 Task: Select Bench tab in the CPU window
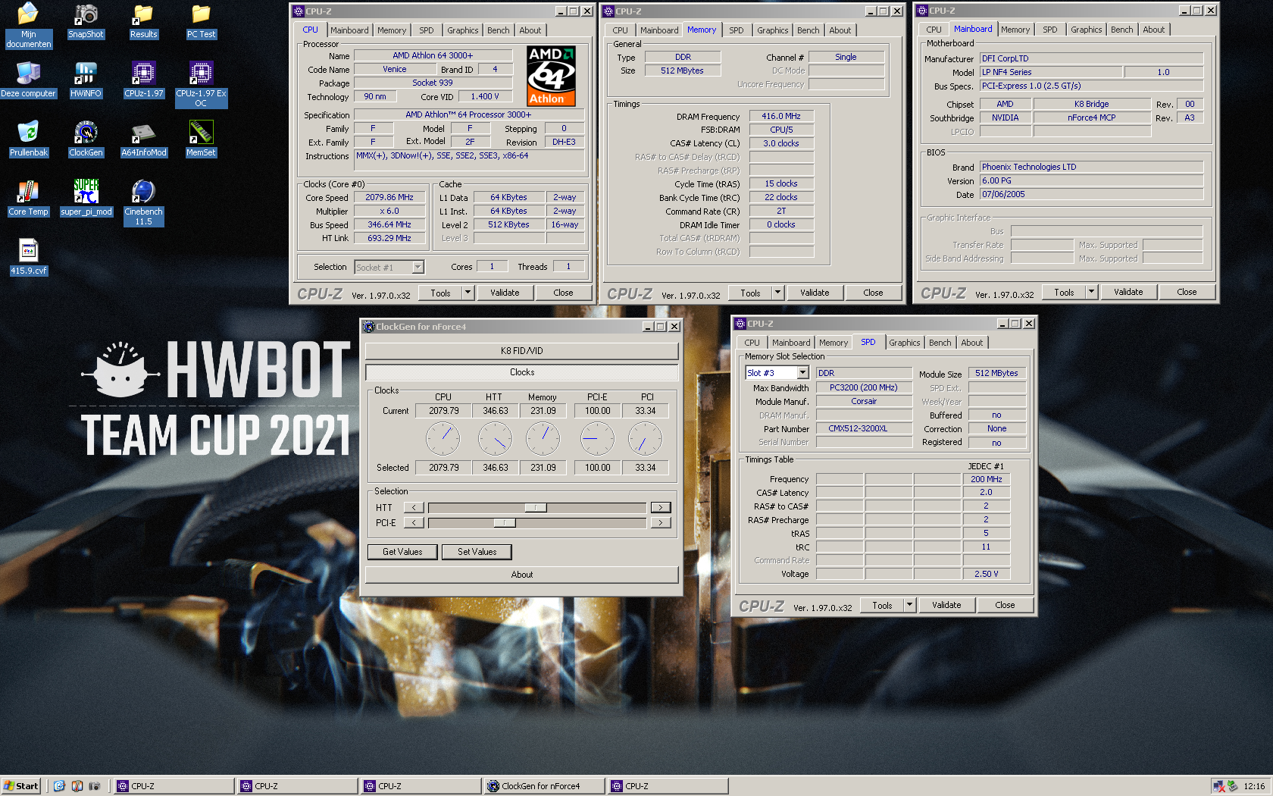[x=498, y=30]
